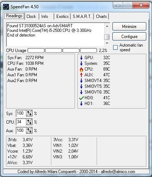The image size is (152, 177).
Task: Click the down arrow beside HD1
Action: [81, 104]
